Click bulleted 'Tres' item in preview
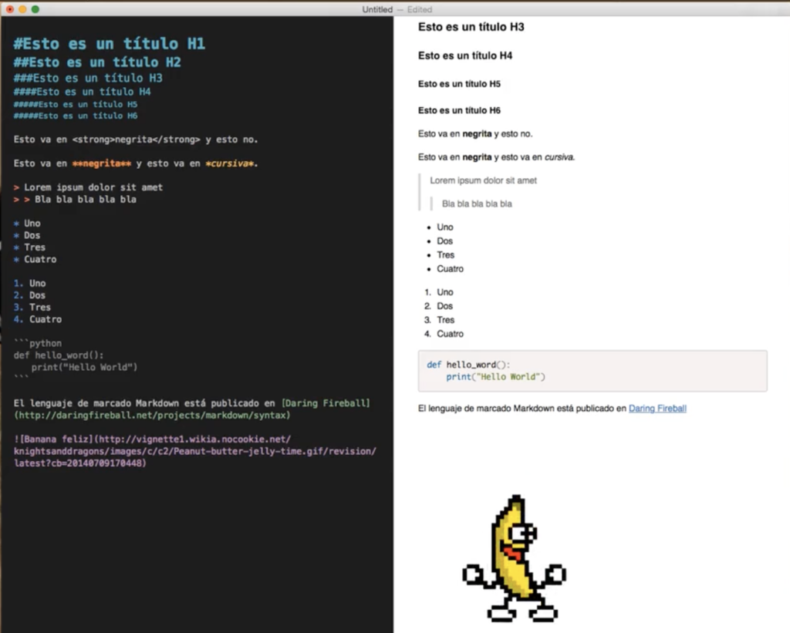This screenshot has width=790, height=633. [445, 254]
